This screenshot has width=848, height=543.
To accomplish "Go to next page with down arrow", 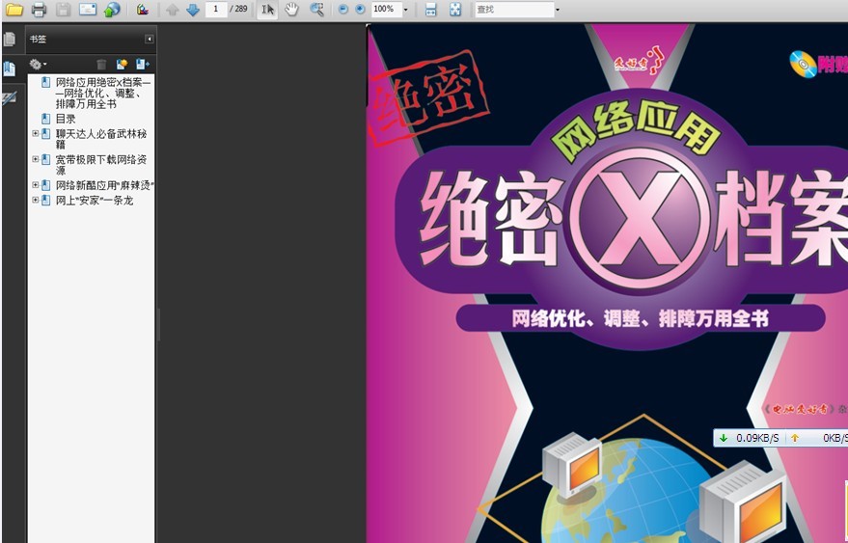I will (193, 10).
